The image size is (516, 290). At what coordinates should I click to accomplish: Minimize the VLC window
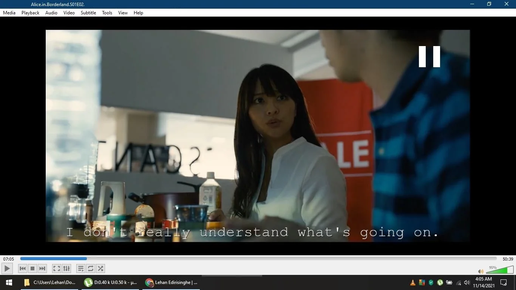pos(472,4)
